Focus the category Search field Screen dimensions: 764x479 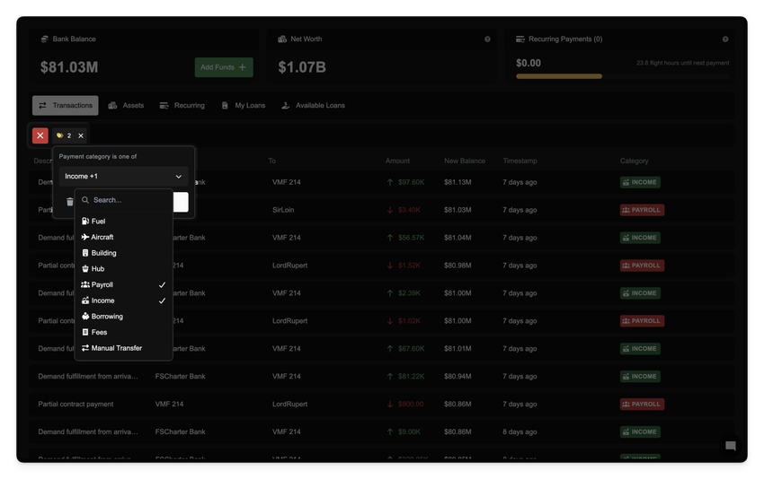[126, 200]
